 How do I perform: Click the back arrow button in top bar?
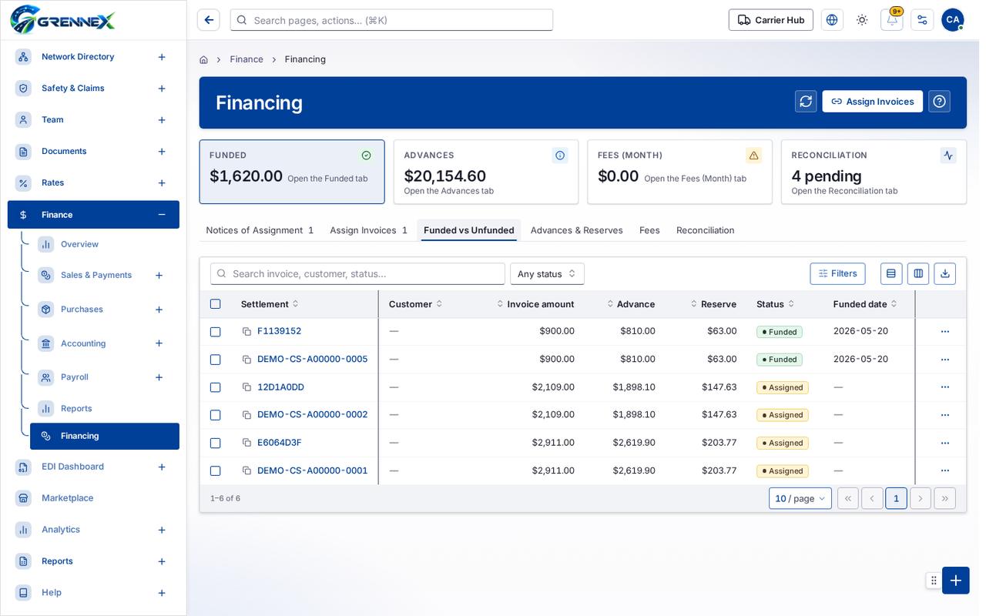coord(209,20)
